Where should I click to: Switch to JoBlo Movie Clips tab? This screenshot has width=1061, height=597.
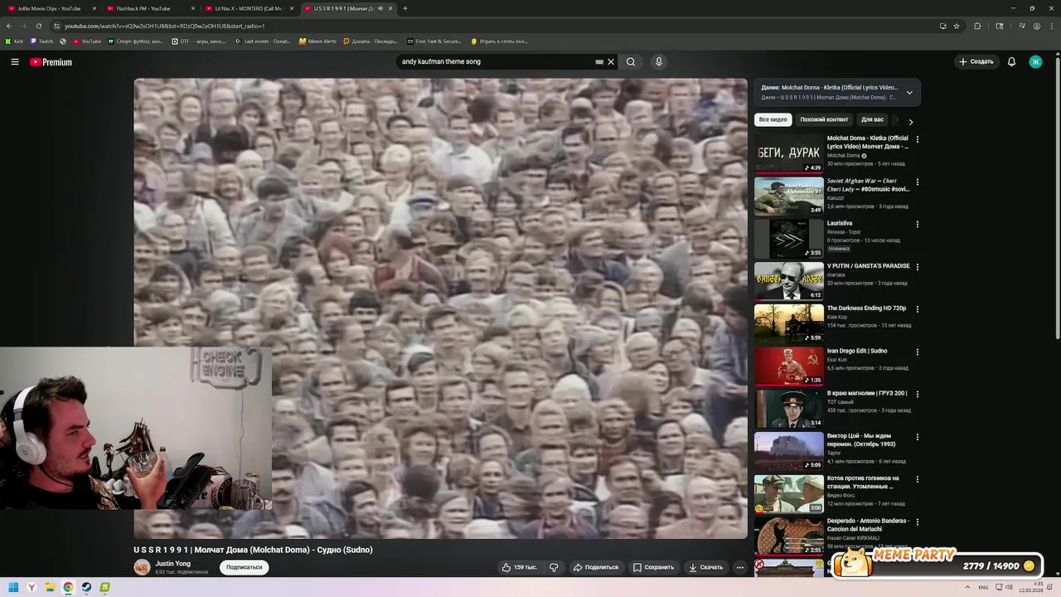[x=48, y=8]
